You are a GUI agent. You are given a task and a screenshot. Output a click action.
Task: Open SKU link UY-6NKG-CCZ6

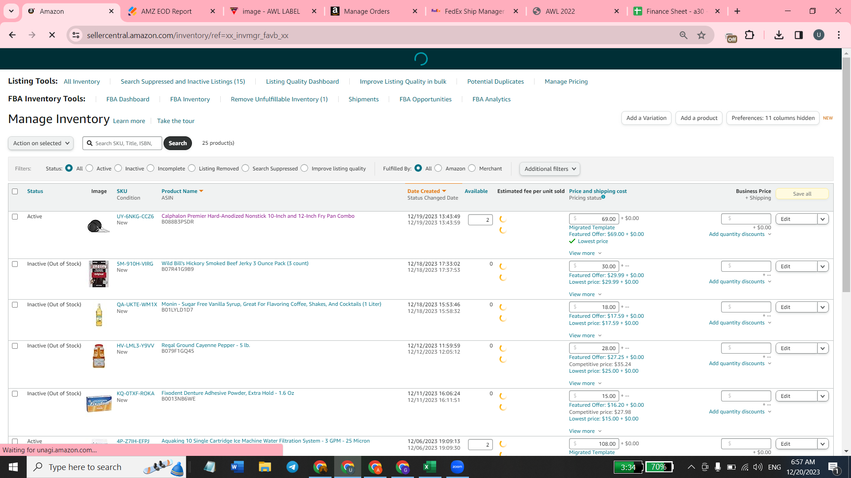(135, 216)
